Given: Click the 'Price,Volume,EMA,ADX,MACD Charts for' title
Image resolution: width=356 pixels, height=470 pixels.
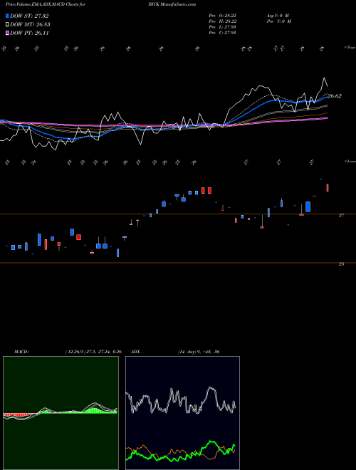Looking at the screenshot, I should coord(46,4).
